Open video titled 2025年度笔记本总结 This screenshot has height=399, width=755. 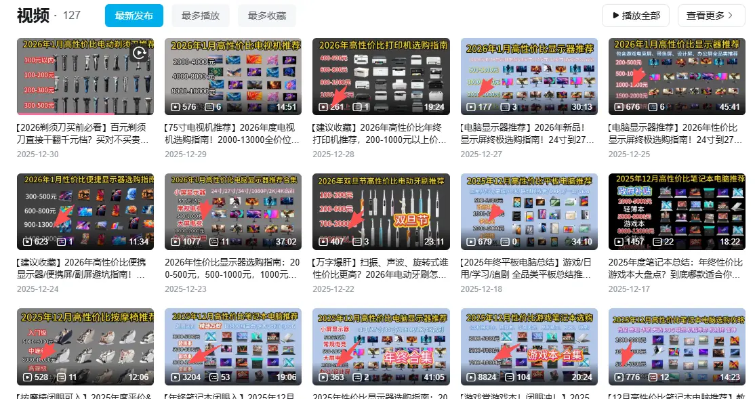coord(675,268)
